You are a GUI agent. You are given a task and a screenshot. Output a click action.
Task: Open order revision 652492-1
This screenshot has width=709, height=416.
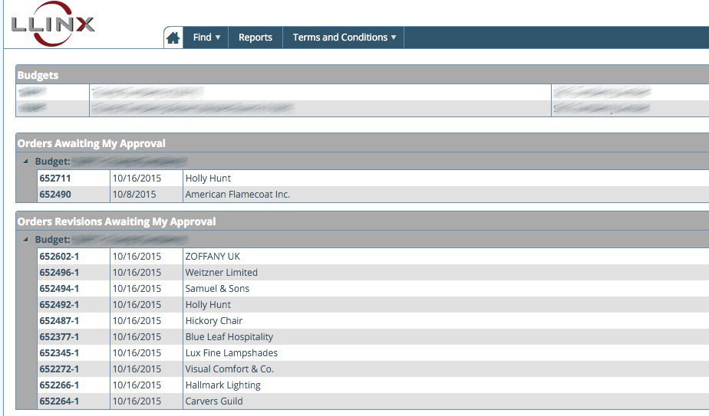coord(59,305)
